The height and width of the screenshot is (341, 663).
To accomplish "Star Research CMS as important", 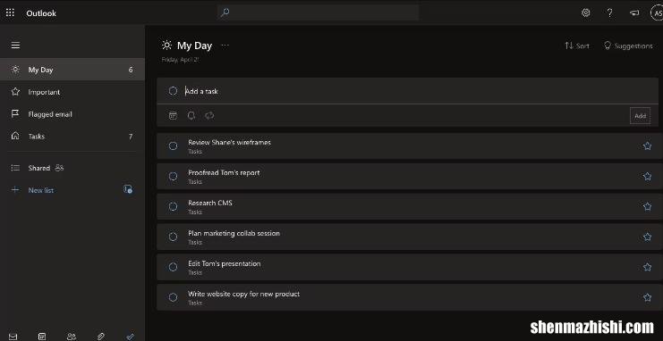I will click(647, 206).
